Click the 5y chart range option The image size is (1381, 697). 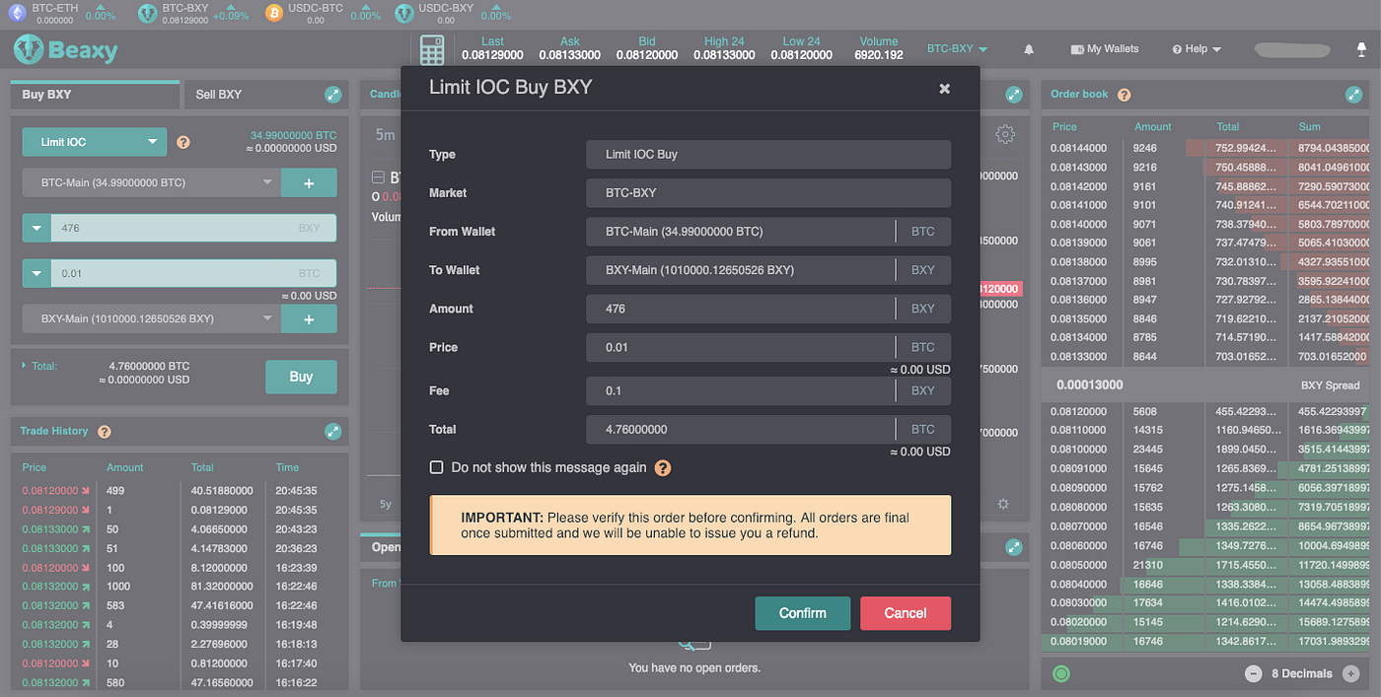point(386,504)
